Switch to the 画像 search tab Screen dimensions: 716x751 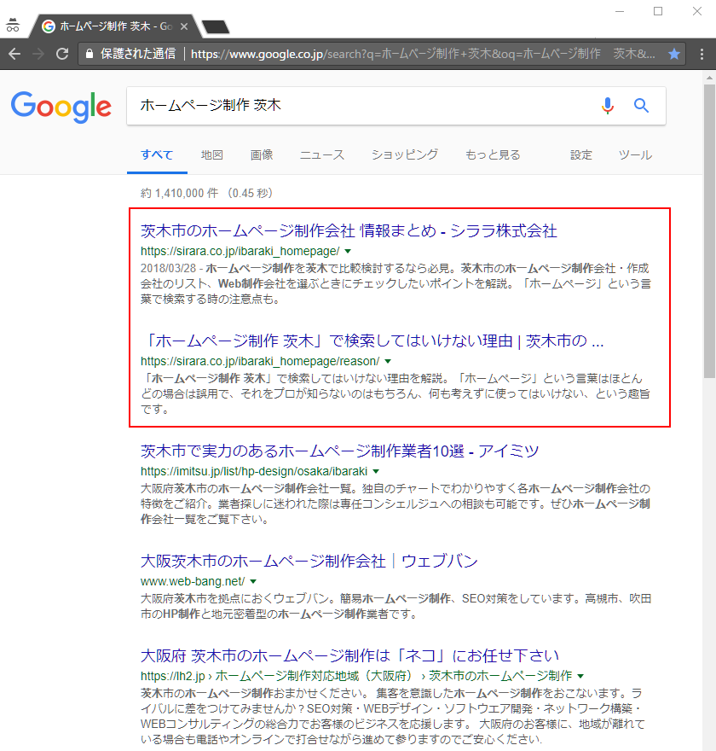[x=262, y=154]
